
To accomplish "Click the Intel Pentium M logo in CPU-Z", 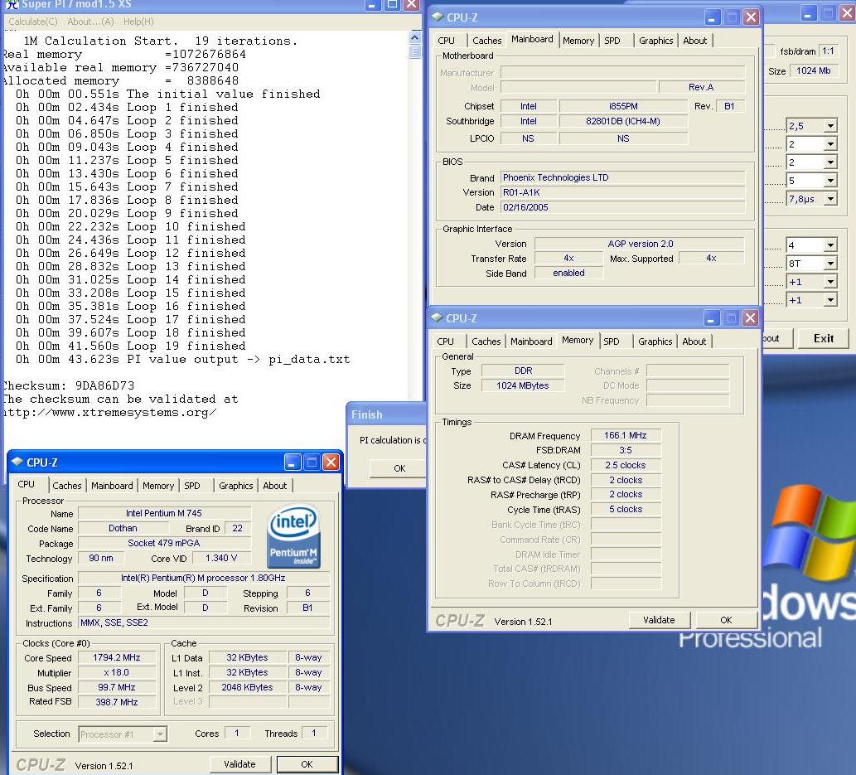I will [x=293, y=536].
